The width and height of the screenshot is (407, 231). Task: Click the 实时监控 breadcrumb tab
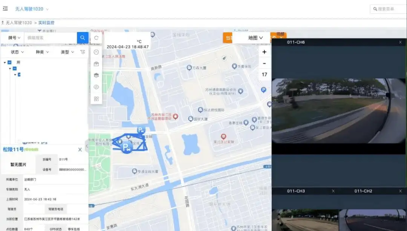[46, 23]
